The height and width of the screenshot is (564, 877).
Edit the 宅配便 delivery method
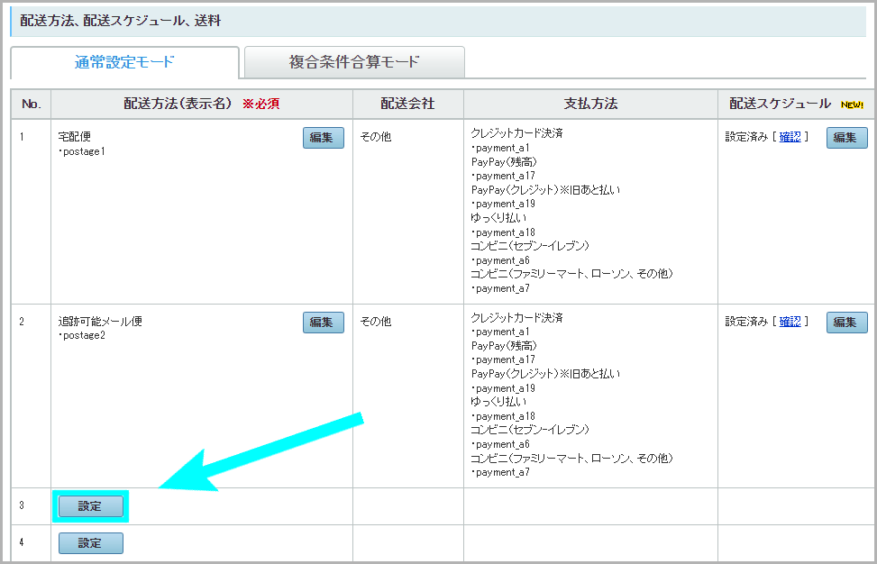pos(324,138)
